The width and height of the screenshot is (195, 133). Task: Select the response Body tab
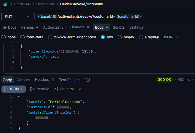(x=8, y=80)
